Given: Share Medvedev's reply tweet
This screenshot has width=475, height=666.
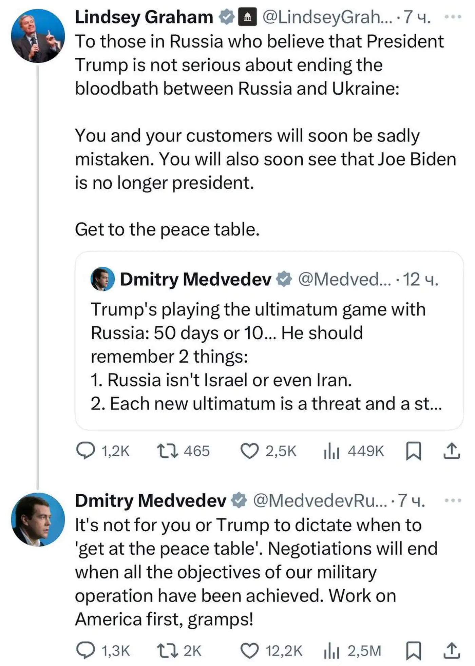Looking at the screenshot, I should (452, 650).
